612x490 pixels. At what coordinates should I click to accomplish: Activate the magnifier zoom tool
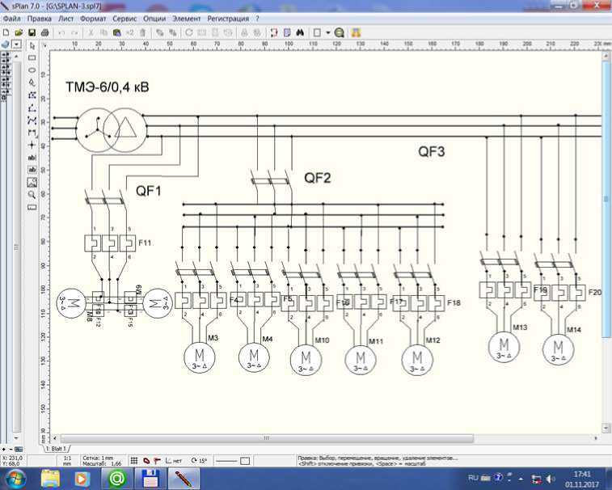pos(32,194)
